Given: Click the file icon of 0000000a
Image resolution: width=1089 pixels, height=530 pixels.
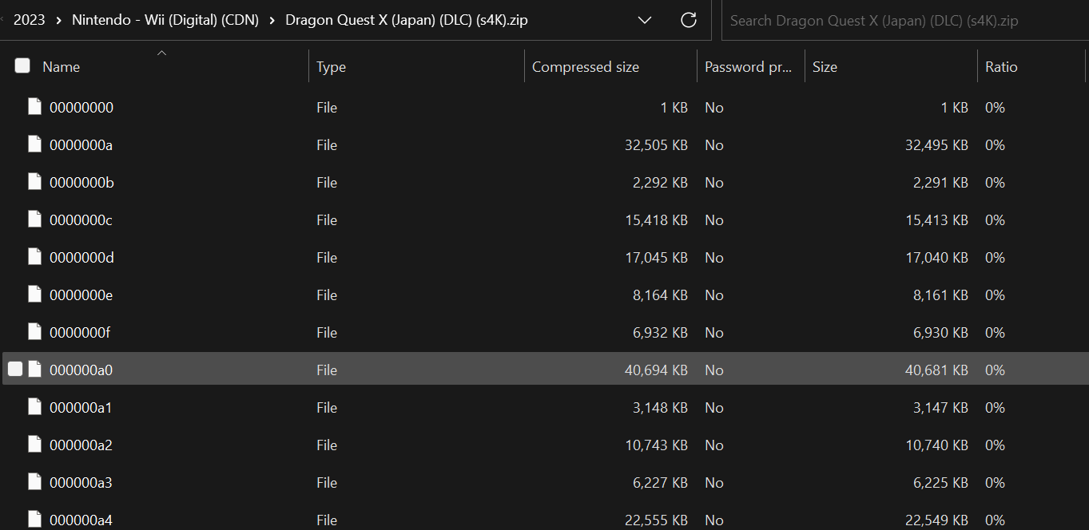Looking at the screenshot, I should pyautogui.click(x=34, y=144).
